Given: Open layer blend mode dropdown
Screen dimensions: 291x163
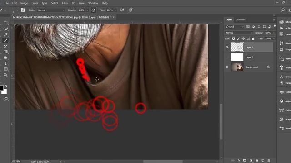Looking at the screenshot, I should point(239,33).
